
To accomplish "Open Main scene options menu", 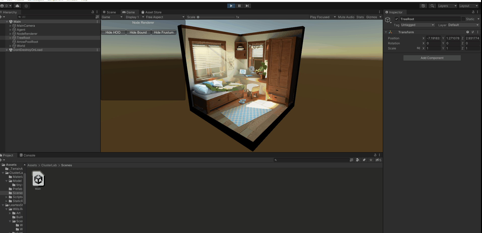I will [97, 22].
